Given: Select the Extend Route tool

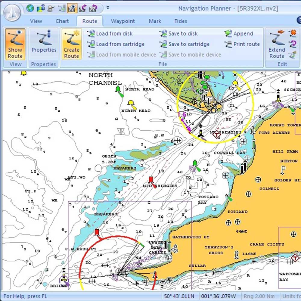Looking at the screenshot, I should (276, 45).
